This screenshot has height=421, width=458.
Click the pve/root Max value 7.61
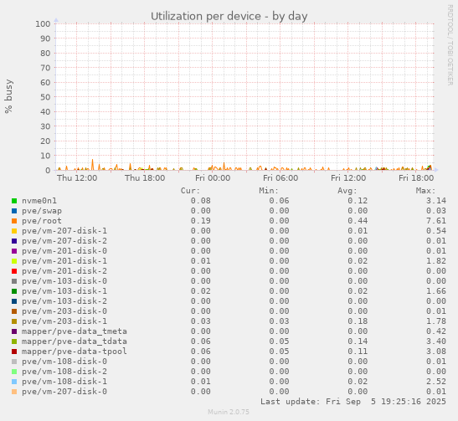[x=435, y=221]
